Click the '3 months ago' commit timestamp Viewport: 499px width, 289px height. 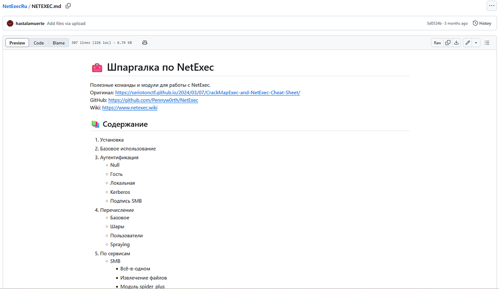coord(456,23)
